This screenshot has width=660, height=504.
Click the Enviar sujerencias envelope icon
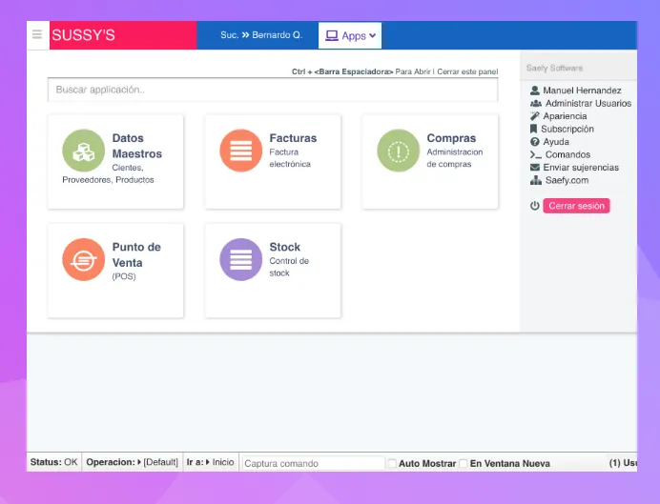coord(534,168)
